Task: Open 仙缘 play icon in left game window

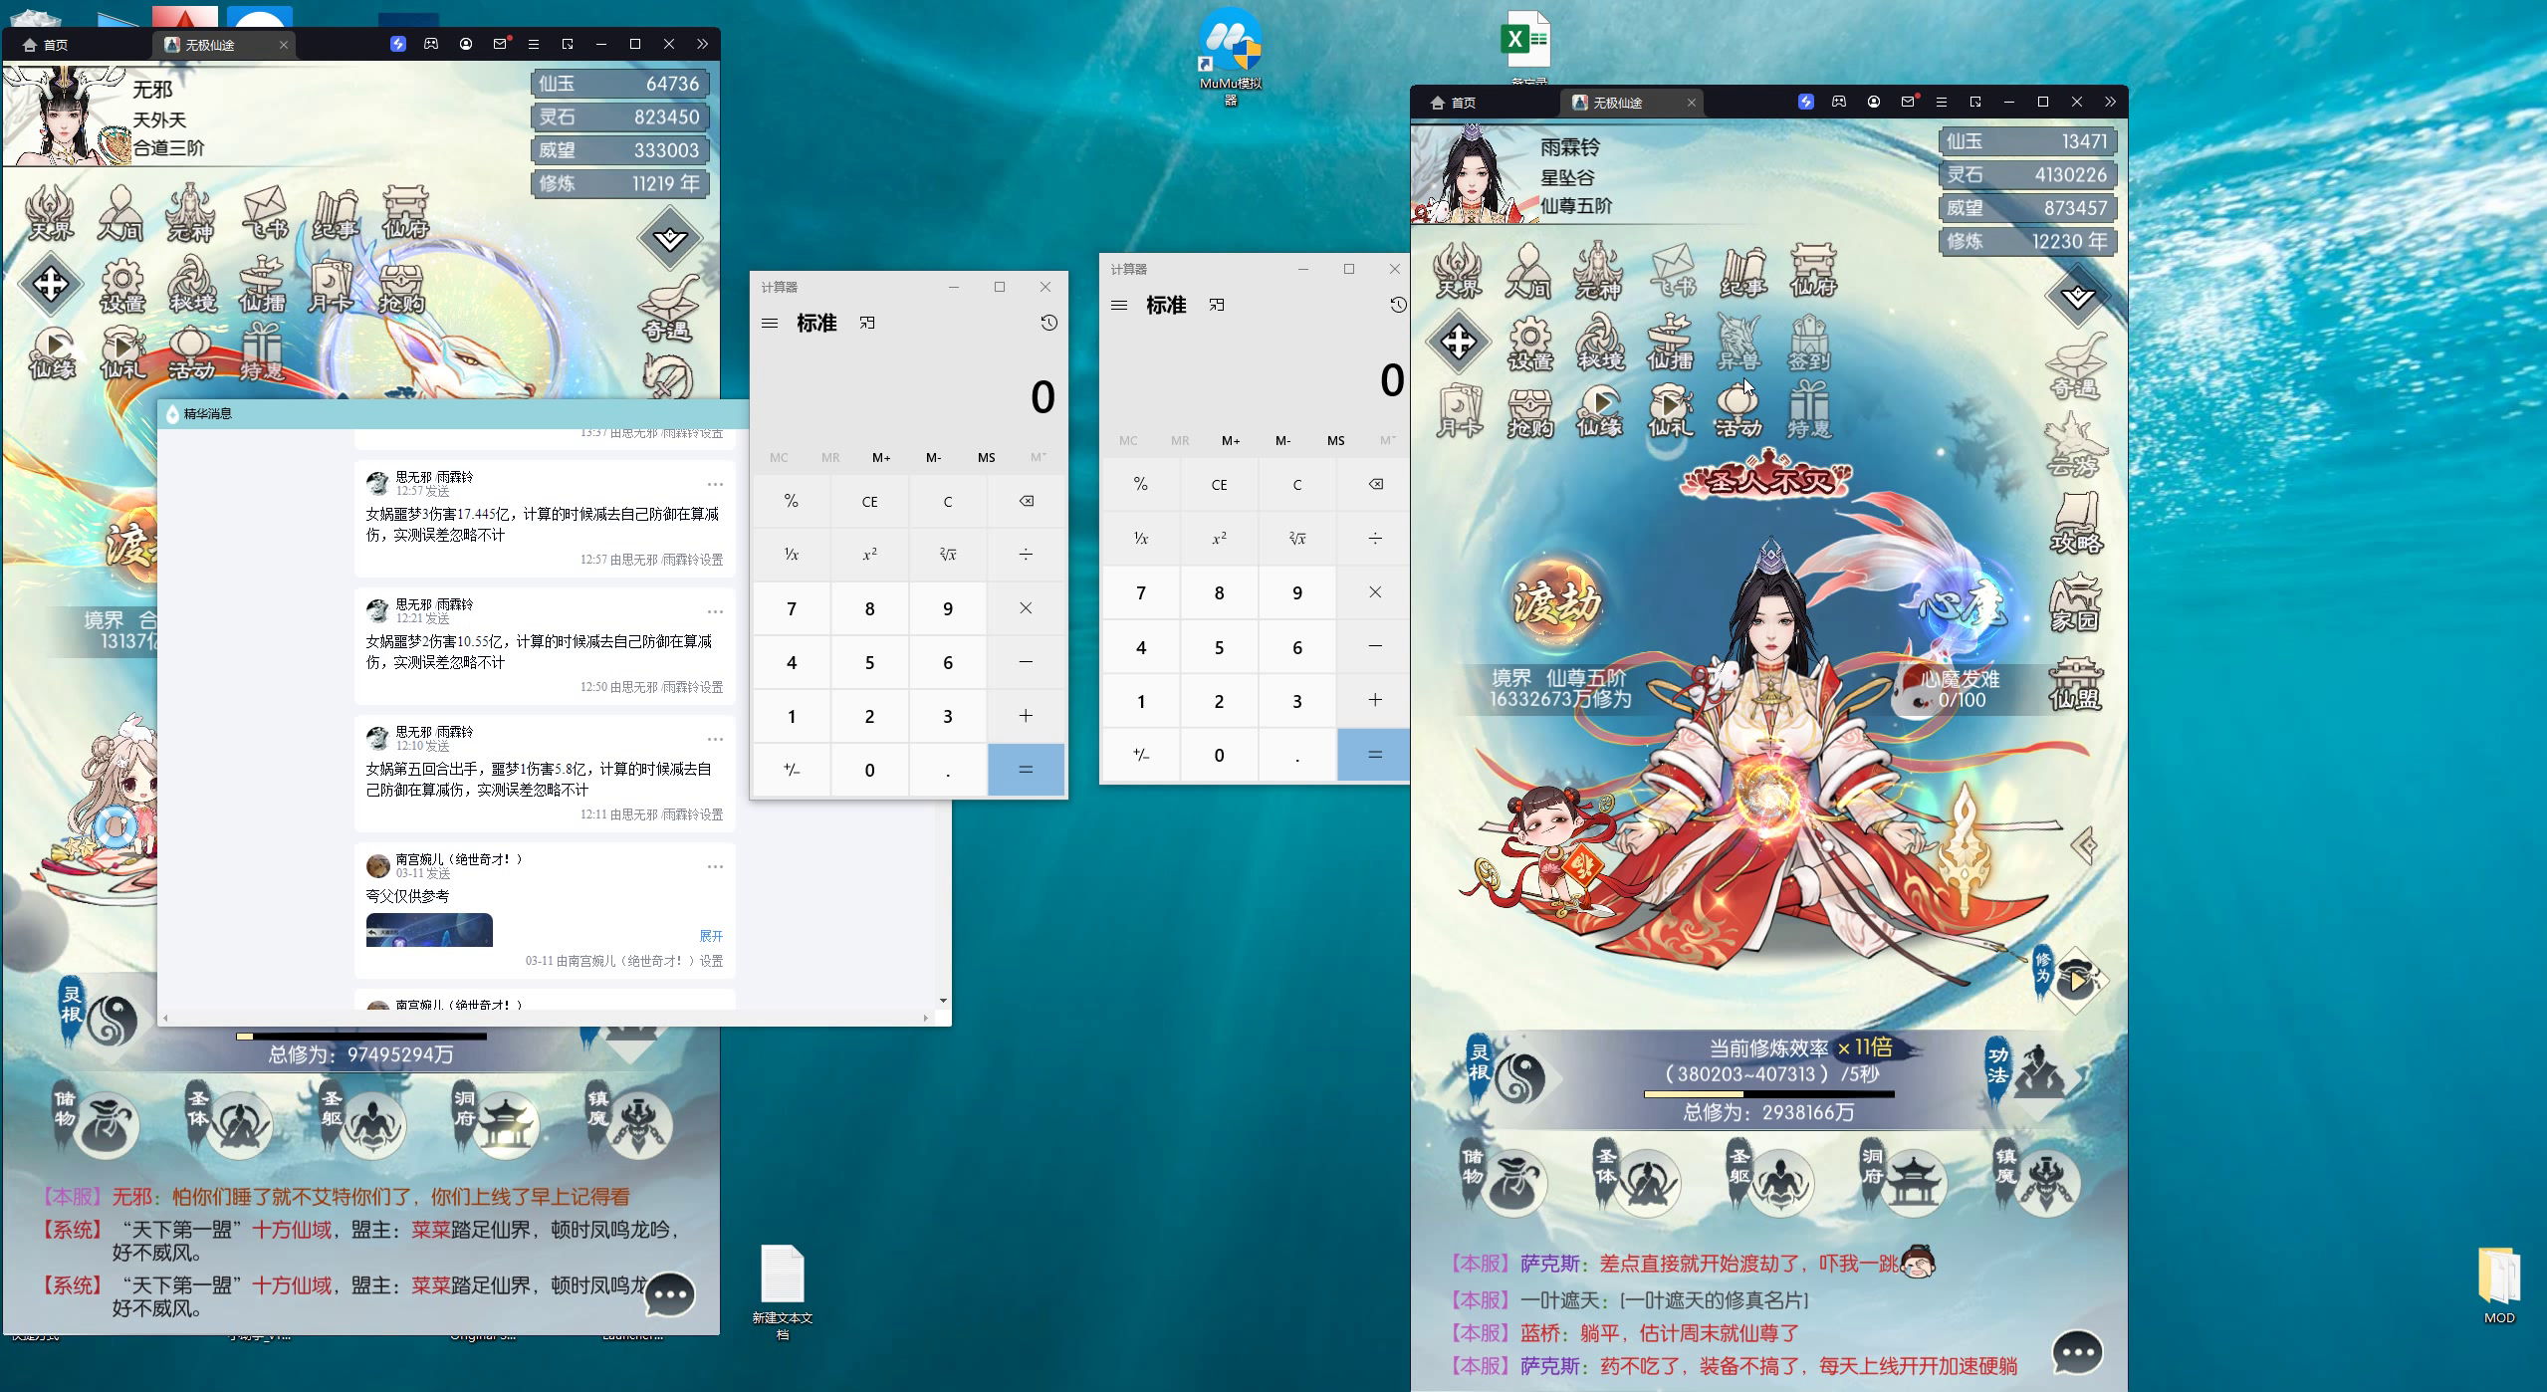Action: point(53,353)
